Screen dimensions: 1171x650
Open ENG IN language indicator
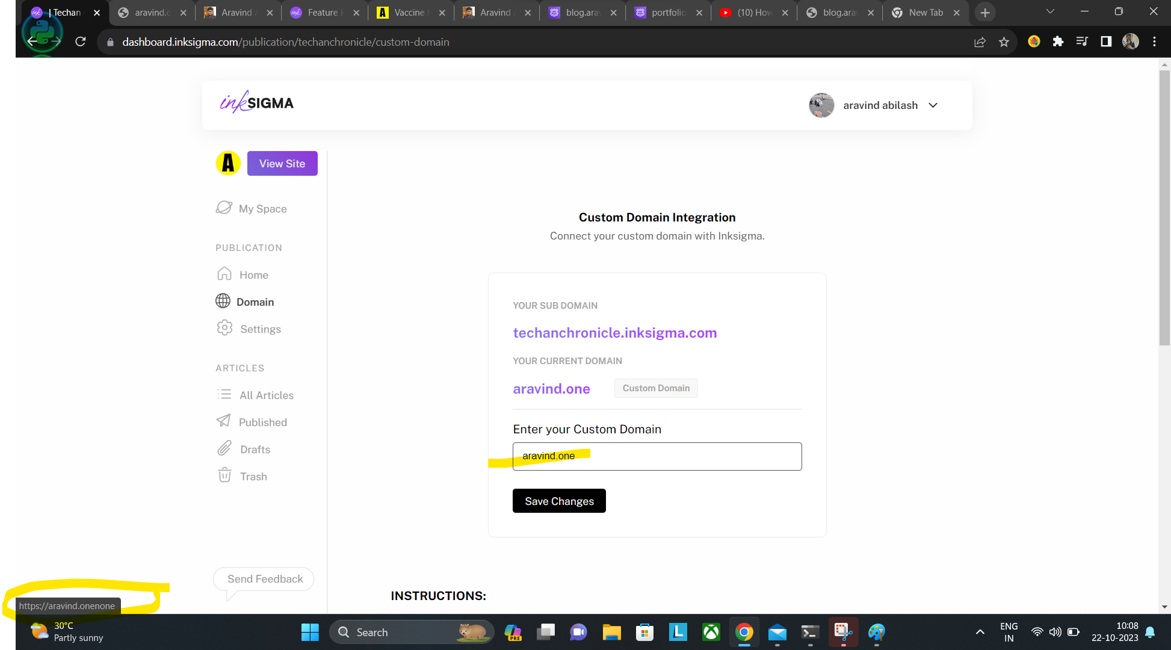coord(1009,632)
